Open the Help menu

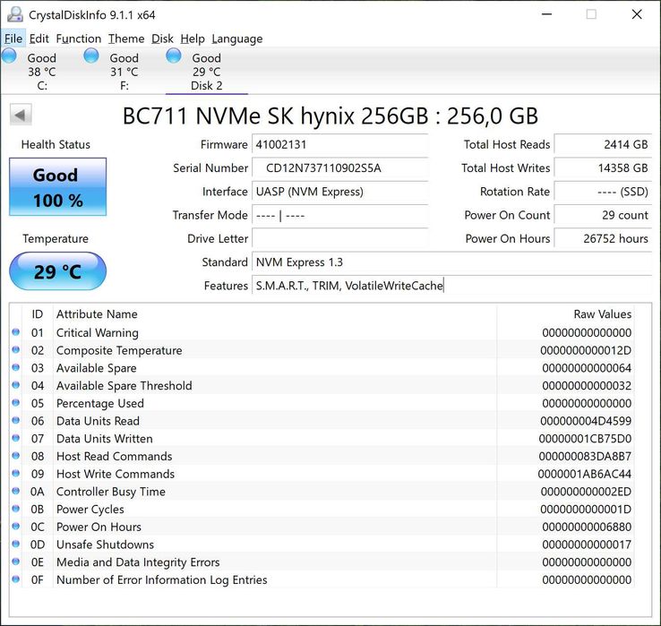193,39
